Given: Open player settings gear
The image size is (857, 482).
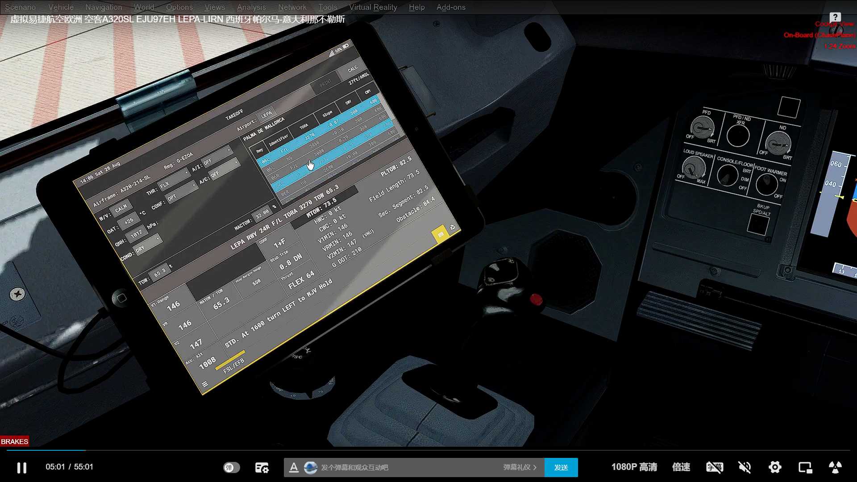Looking at the screenshot, I should (x=775, y=467).
